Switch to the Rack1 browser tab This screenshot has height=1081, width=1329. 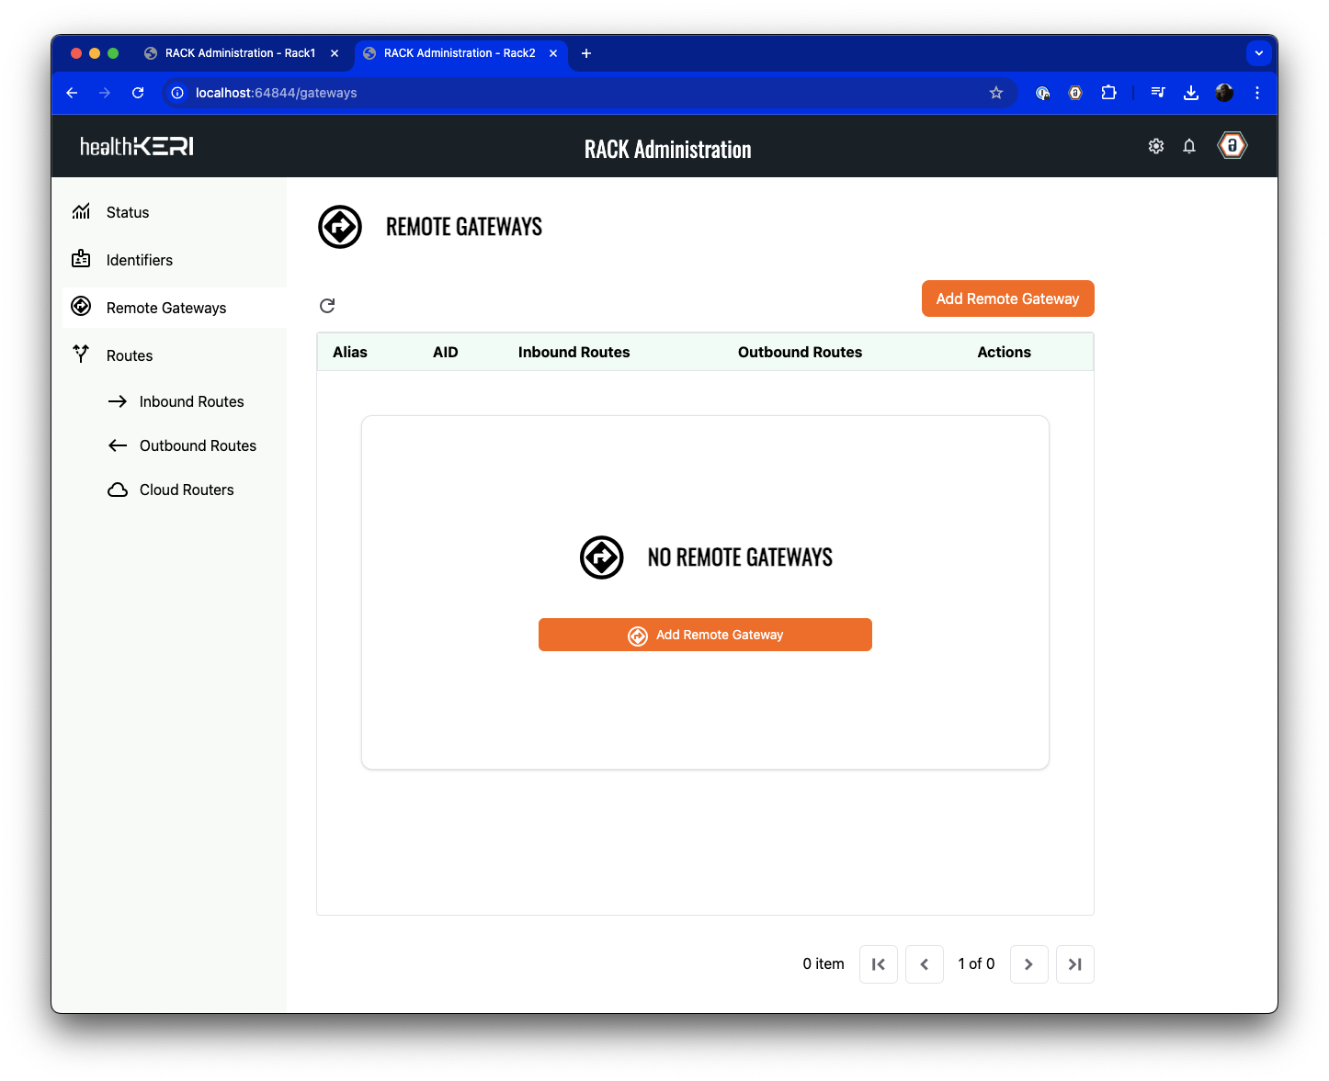click(239, 53)
